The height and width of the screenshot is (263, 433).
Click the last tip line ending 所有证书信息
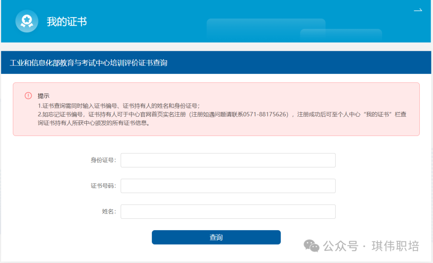(94, 123)
